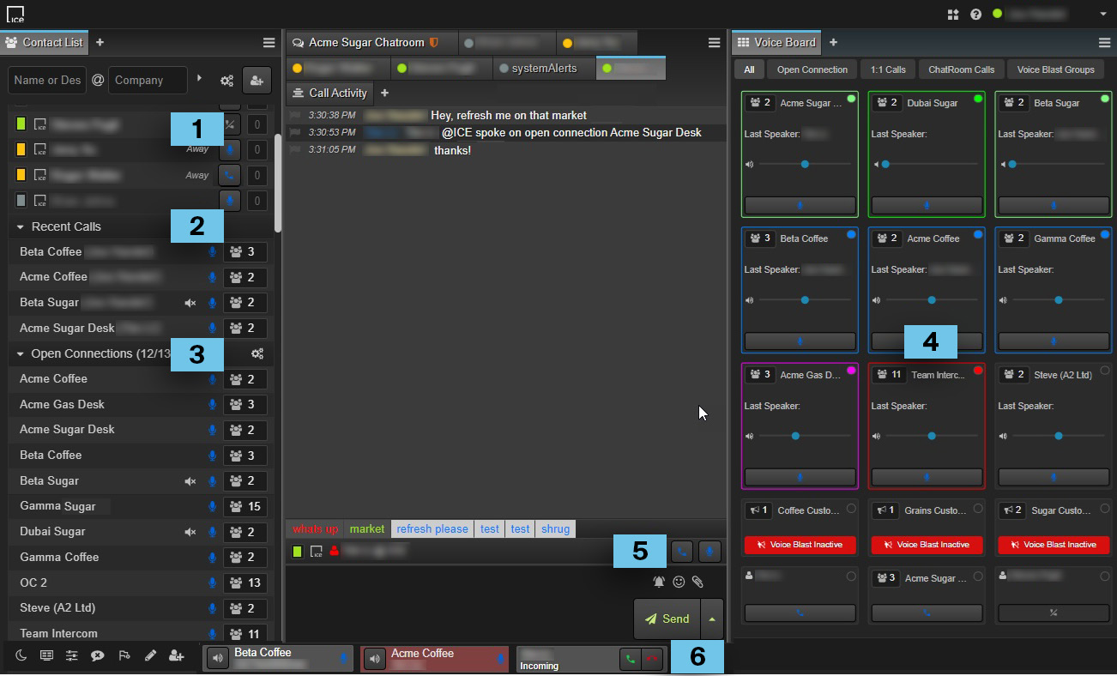Click the paperclip attachment icon

click(x=697, y=582)
